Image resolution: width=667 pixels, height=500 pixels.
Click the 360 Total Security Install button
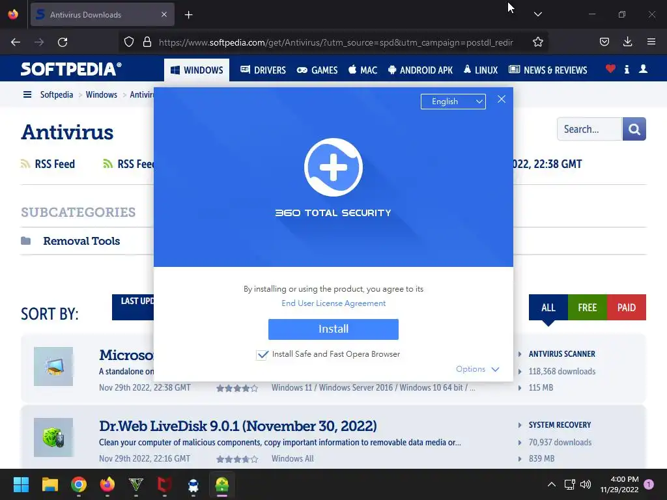[x=333, y=329]
